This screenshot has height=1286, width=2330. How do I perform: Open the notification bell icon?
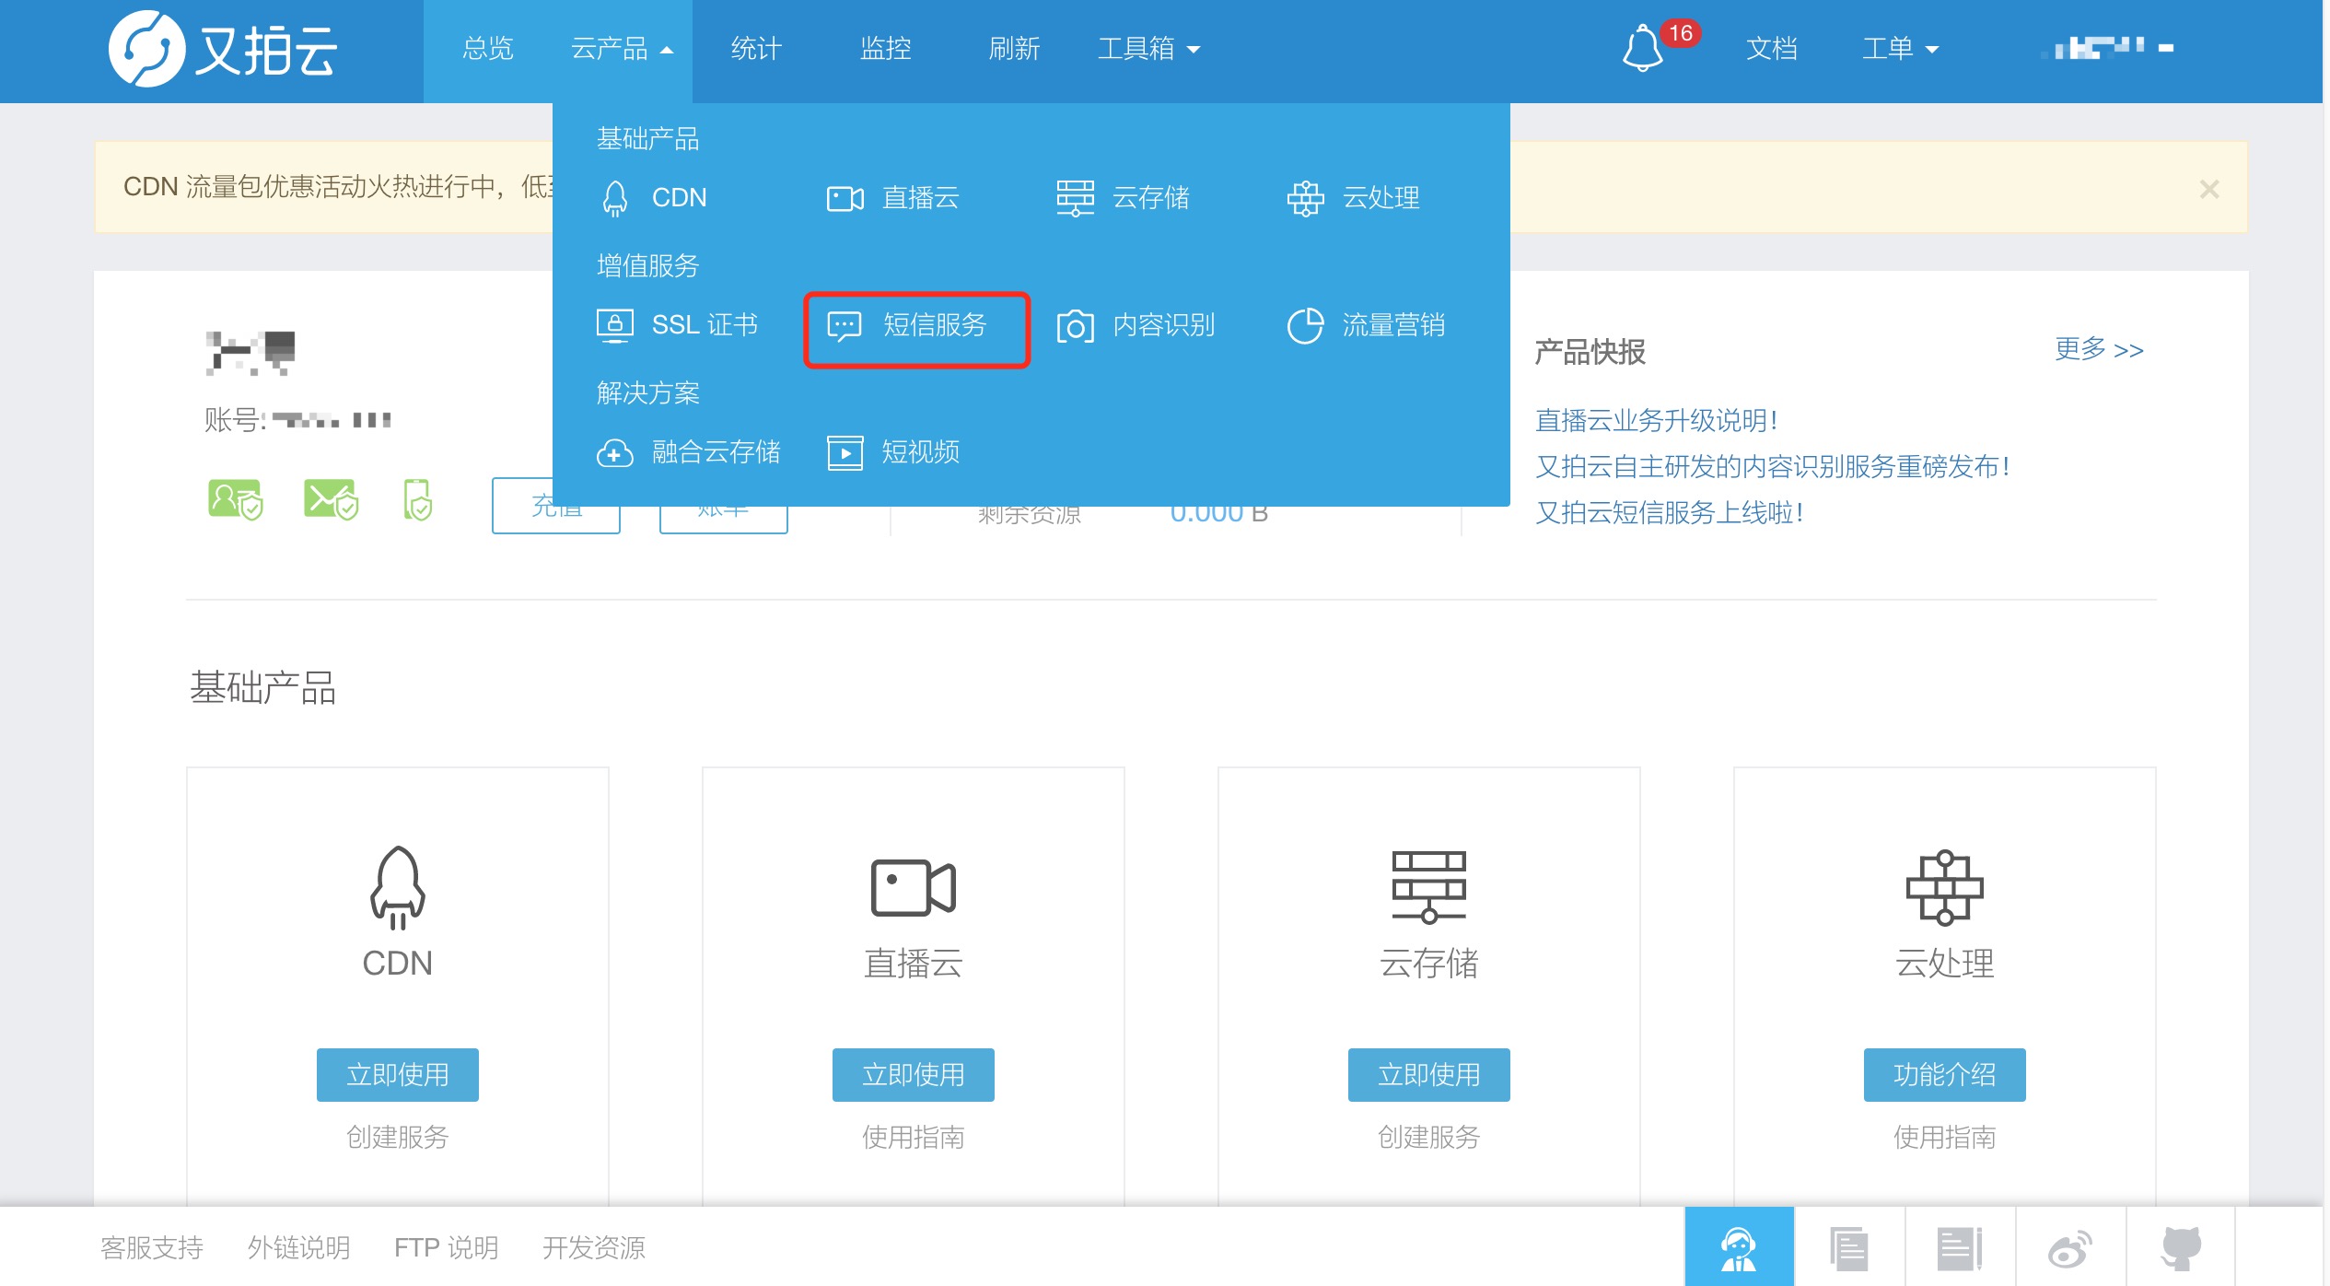coord(1642,49)
